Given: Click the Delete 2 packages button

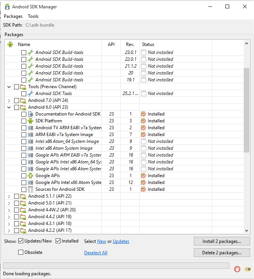Looking at the screenshot, I should (x=222, y=253).
